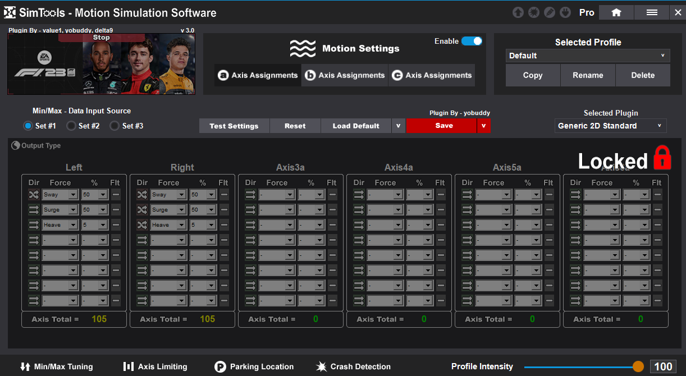This screenshot has height=376, width=686.
Task: Expand the Save button arrow dropdown
Action: pos(483,126)
